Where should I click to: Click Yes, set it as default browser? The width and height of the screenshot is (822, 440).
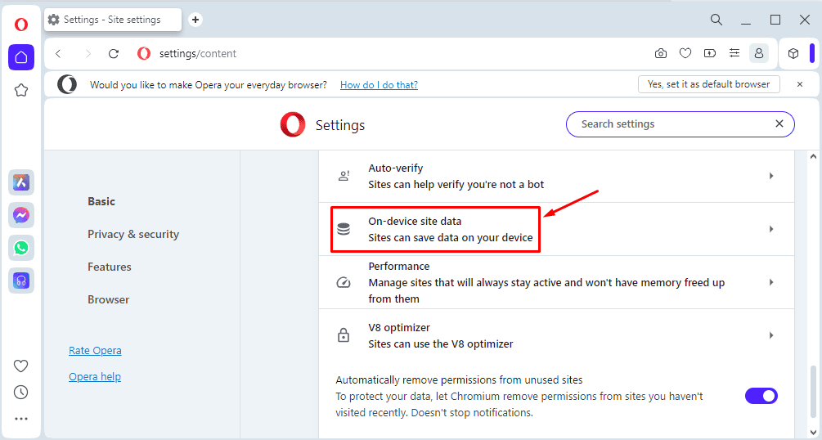(x=709, y=84)
